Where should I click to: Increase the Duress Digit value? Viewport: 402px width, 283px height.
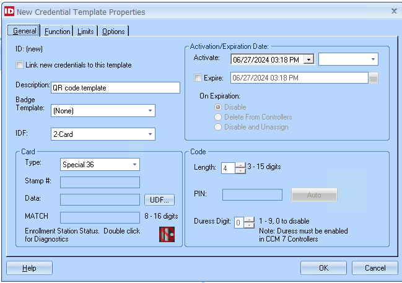[x=249, y=220]
